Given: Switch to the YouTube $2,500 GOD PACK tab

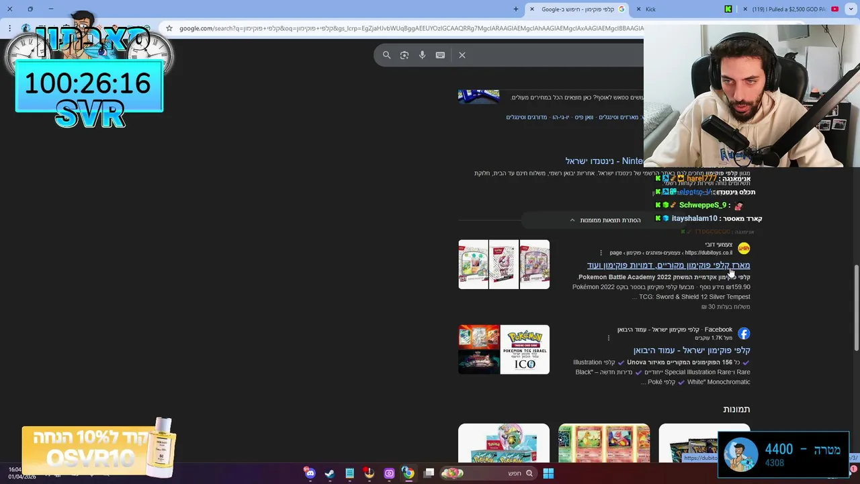Looking at the screenshot, I should (791, 9).
